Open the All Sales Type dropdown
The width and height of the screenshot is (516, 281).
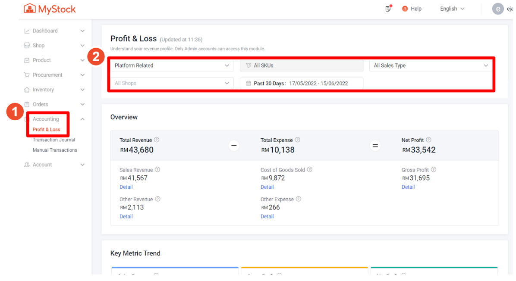coord(430,66)
